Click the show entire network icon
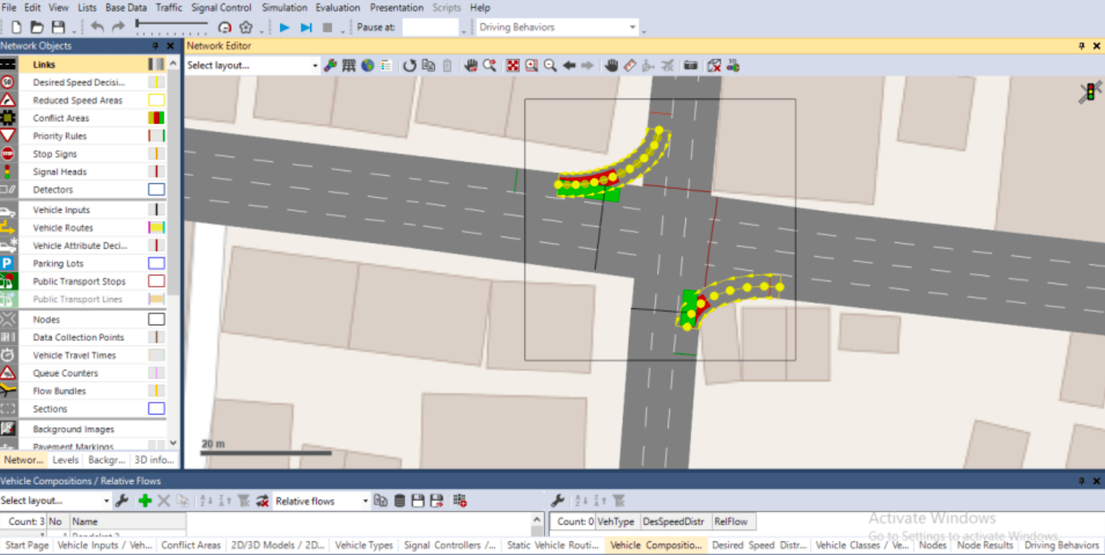The height and width of the screenshot is (555, 1105). click(x=512, y=66)
